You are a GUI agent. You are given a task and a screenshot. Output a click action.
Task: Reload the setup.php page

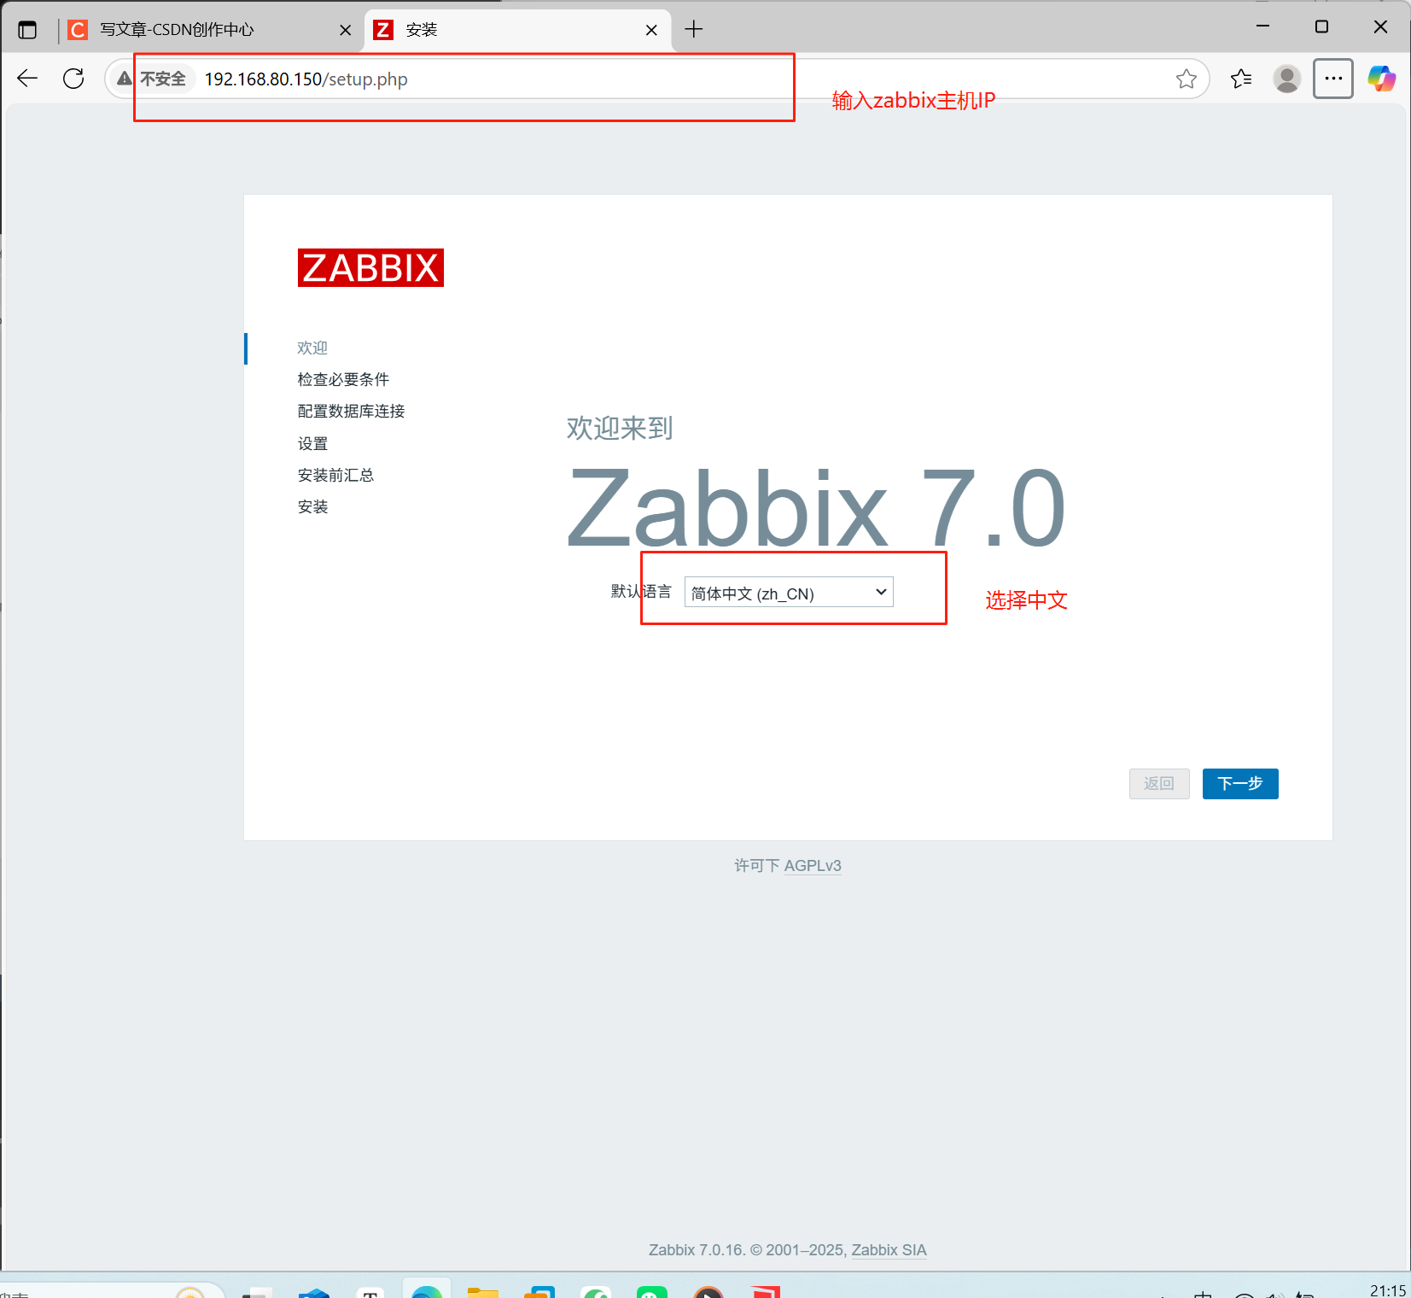tap(74, 79)
